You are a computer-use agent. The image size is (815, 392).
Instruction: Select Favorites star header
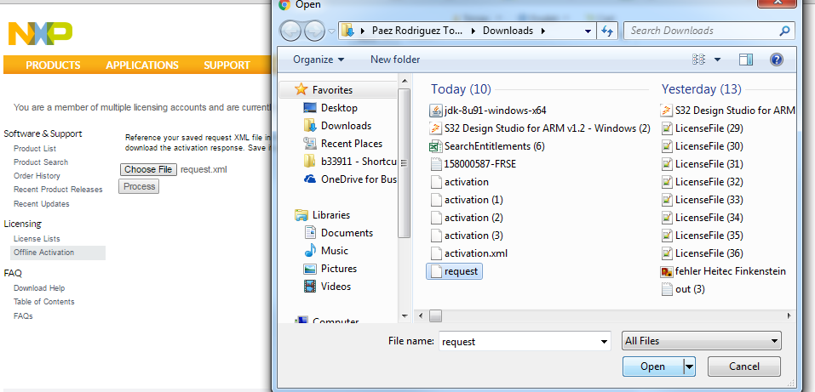pyautogui.click(x=324, y=90)
